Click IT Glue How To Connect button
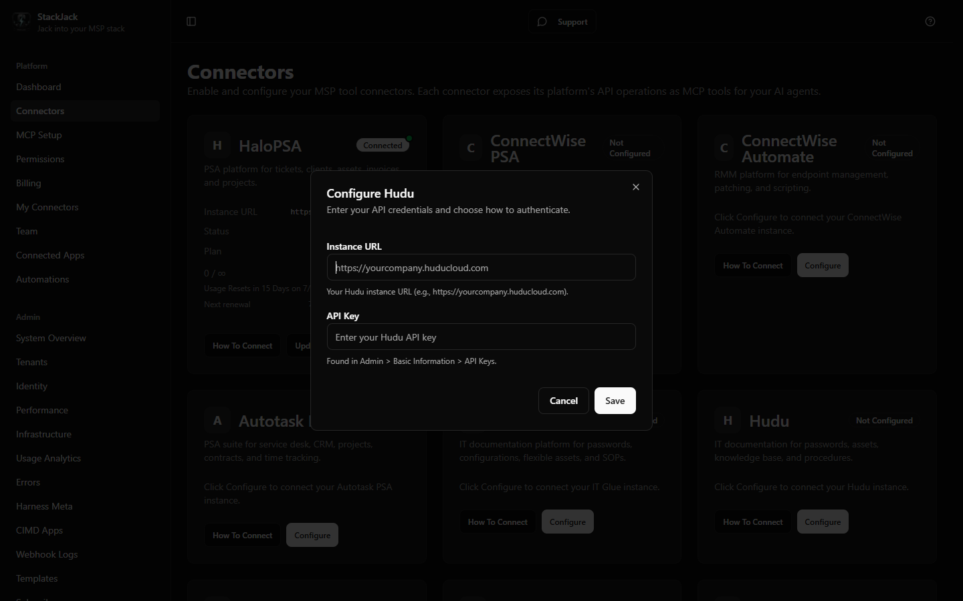963x601 pixels. tap(498, 522)
